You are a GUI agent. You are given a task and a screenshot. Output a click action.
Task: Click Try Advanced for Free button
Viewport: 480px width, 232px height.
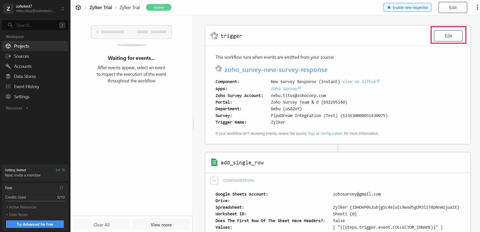[35, 224]
